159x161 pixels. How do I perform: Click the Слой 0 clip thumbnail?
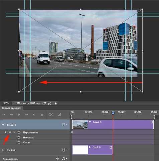click(80, 150)
